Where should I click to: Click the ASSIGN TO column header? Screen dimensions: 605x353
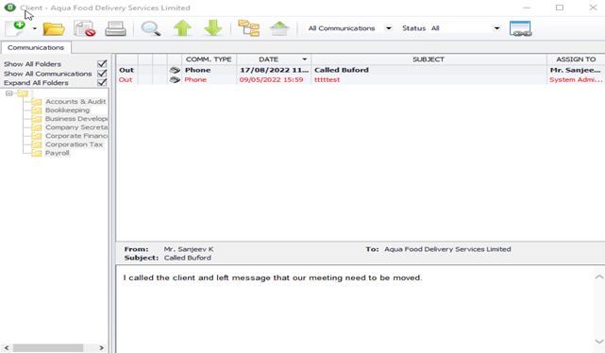pyautogui.click(x=576, y=59)
